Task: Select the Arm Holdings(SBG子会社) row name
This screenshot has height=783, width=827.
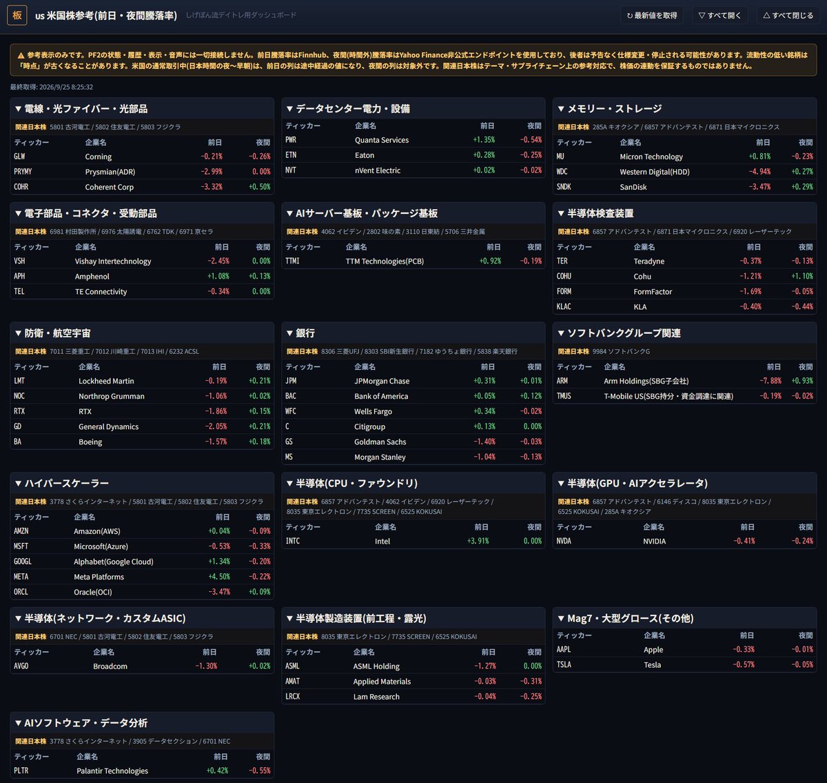Action: [x=646, y=381]
